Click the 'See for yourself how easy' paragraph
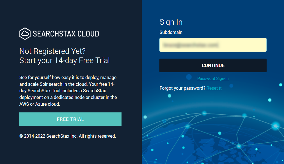The image size is (284, 164). point(68,91)
